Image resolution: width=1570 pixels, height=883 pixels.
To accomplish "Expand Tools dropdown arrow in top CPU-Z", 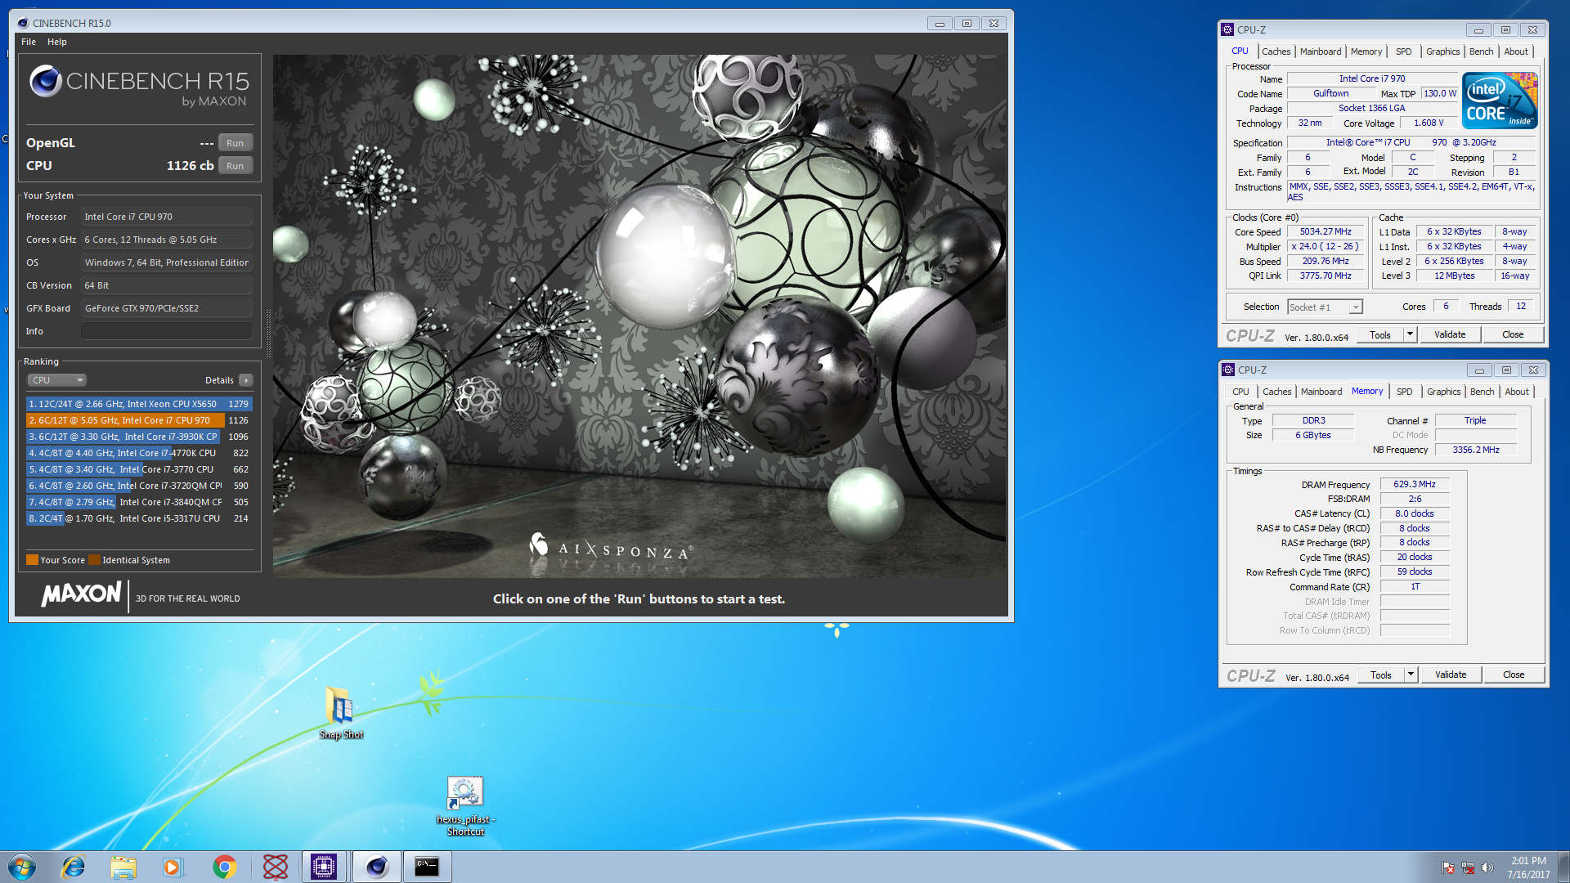I will (x=1410, y=334).
